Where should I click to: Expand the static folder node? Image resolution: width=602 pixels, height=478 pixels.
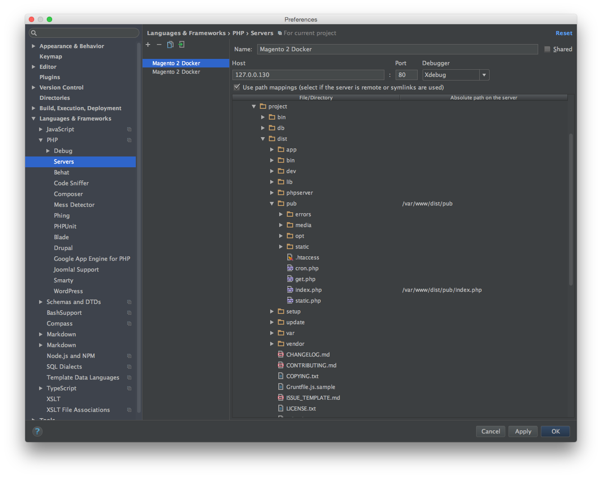[x=281, y=247]
